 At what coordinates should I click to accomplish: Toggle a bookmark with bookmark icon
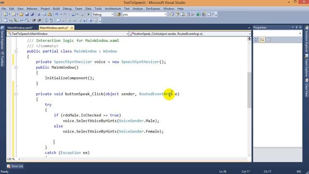[58, 20]
